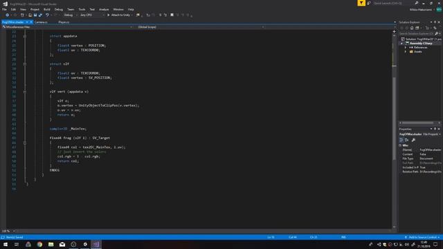
Task: Switch to the Camera.cs tab
Action: tap(41, 22)
